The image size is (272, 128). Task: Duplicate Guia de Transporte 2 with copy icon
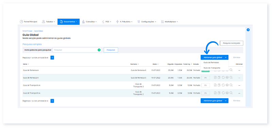coord(219,93)
